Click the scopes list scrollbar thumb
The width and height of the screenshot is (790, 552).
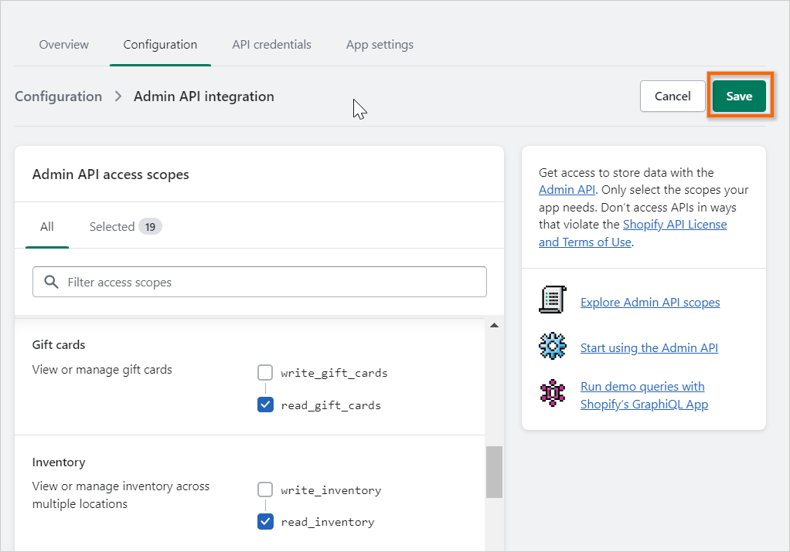point(494,472)
